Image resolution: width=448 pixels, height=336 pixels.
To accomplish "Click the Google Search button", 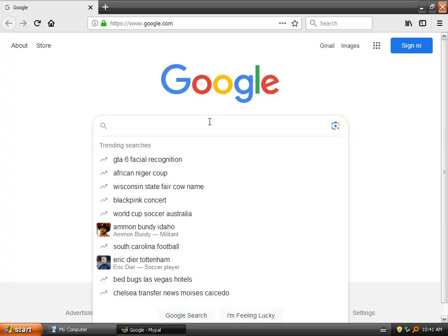I will 186,315.
